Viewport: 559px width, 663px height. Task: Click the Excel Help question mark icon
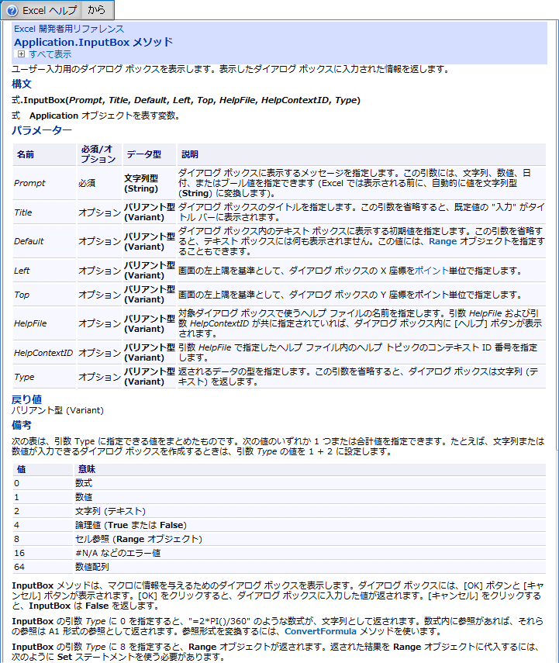12,11
